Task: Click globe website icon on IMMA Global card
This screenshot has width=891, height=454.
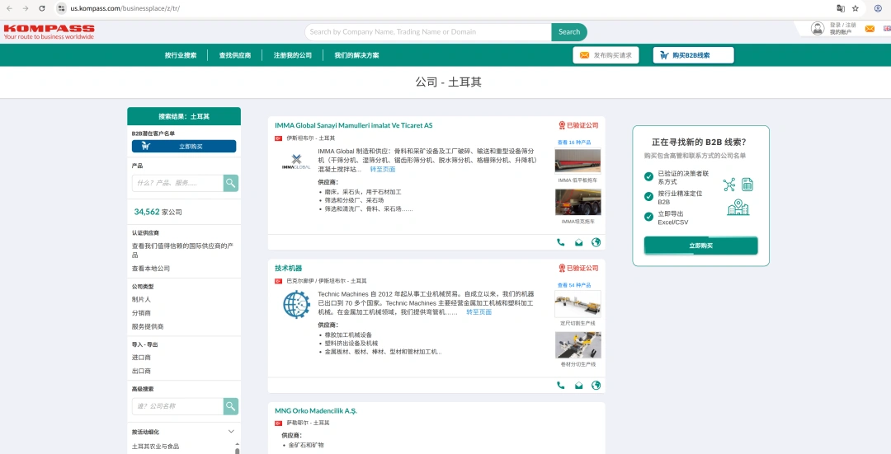Action: [x=596, y=242]
